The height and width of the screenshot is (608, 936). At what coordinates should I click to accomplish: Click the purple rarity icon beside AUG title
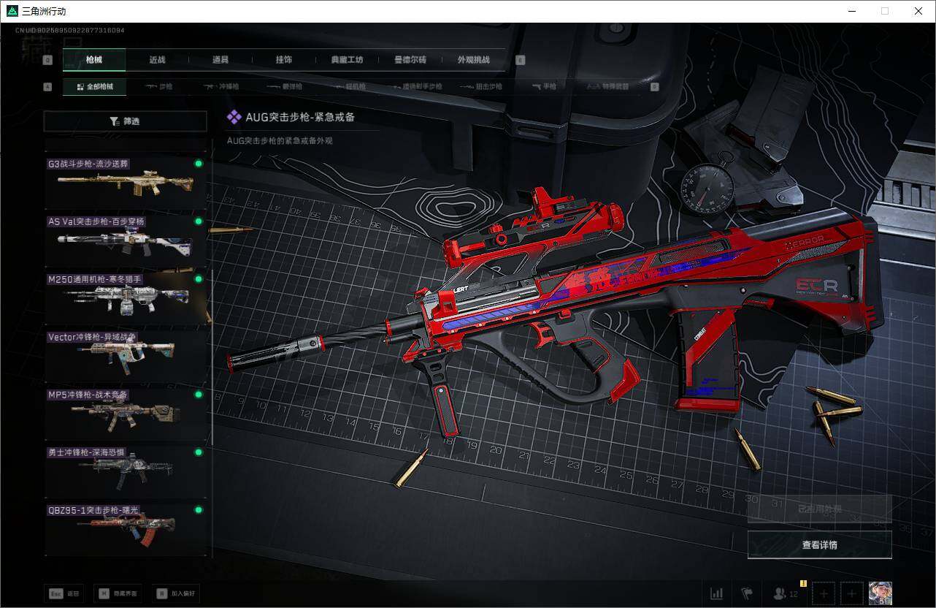[x=234, y=117]
